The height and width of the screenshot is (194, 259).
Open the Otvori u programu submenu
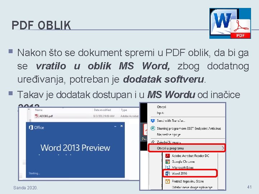pos(187,148)
